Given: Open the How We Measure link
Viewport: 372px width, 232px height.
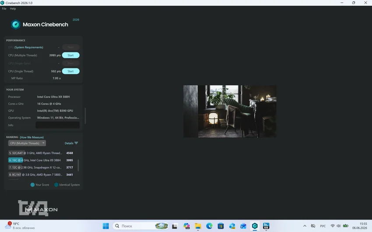Looking at the screenshot, I should 32,137.
